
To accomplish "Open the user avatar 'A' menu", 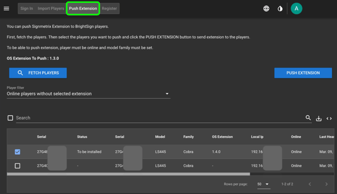I will pyautogui.click(x=296, y=9).
